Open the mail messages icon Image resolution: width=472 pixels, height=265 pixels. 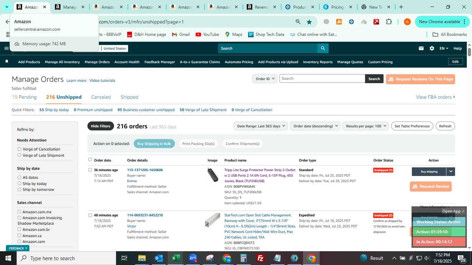coord(421,48)
